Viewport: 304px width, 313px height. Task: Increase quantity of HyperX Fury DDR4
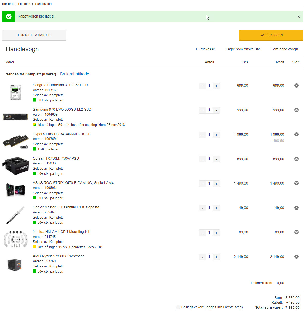(x=216, y=135)
